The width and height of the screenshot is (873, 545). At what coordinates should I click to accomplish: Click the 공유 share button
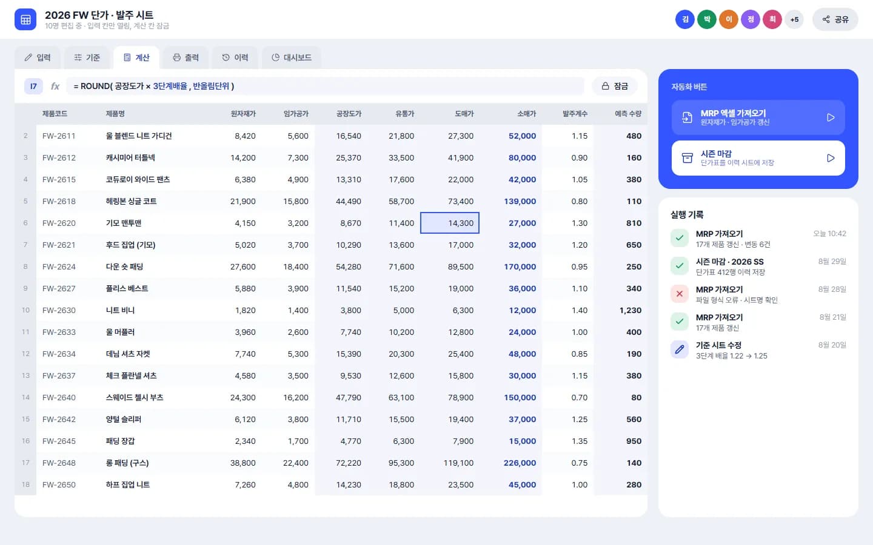835,19
